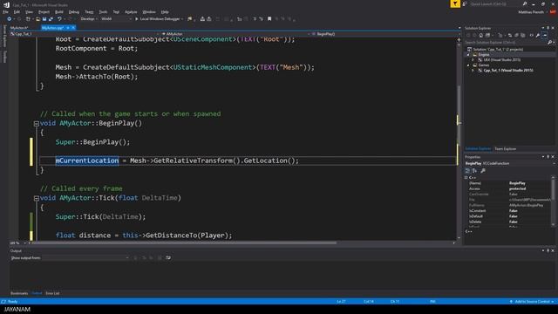Image resolution: width=558 pixels, height=314 pixels.
Task: Select the (Name) property row
Action: tap(509, 183)
